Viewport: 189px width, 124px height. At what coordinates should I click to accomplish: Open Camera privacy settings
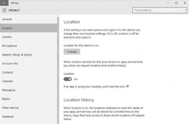pyautogui.click(x=28, y=37)
